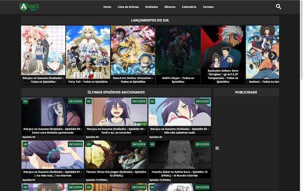The height and width of the screenshot is (191, 303).
Task: Click 'Episódio 02' label under card
Action: click(156, 137)
